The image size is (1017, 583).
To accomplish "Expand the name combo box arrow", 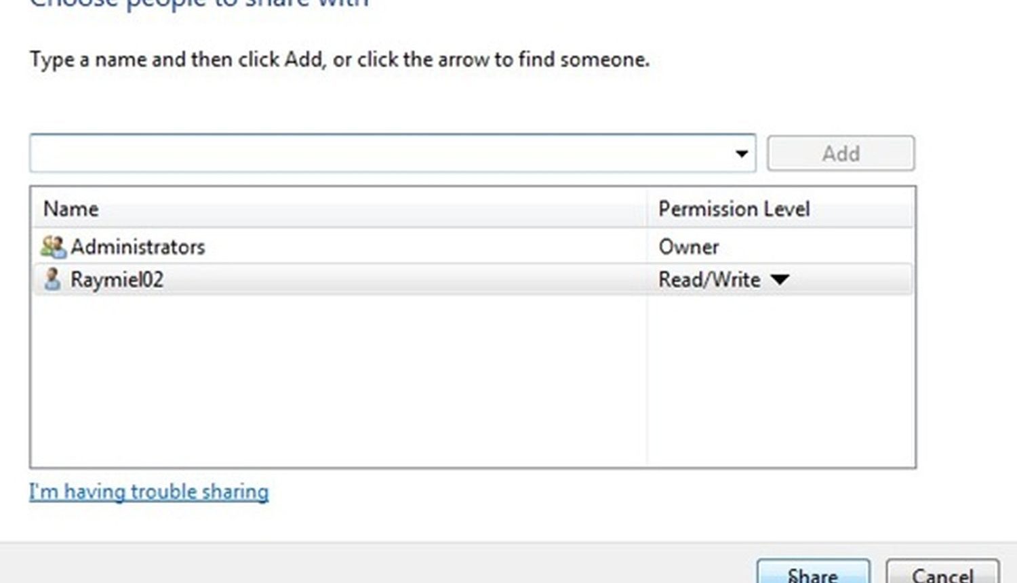I will [742, 153].
